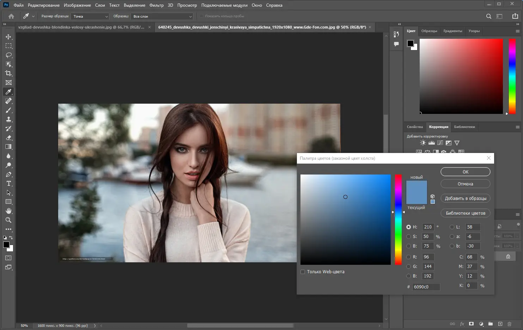Screen dimensions: 523x330
Task: Select the Zoom tool in toolbar
Action: click(x=8, y=220)
